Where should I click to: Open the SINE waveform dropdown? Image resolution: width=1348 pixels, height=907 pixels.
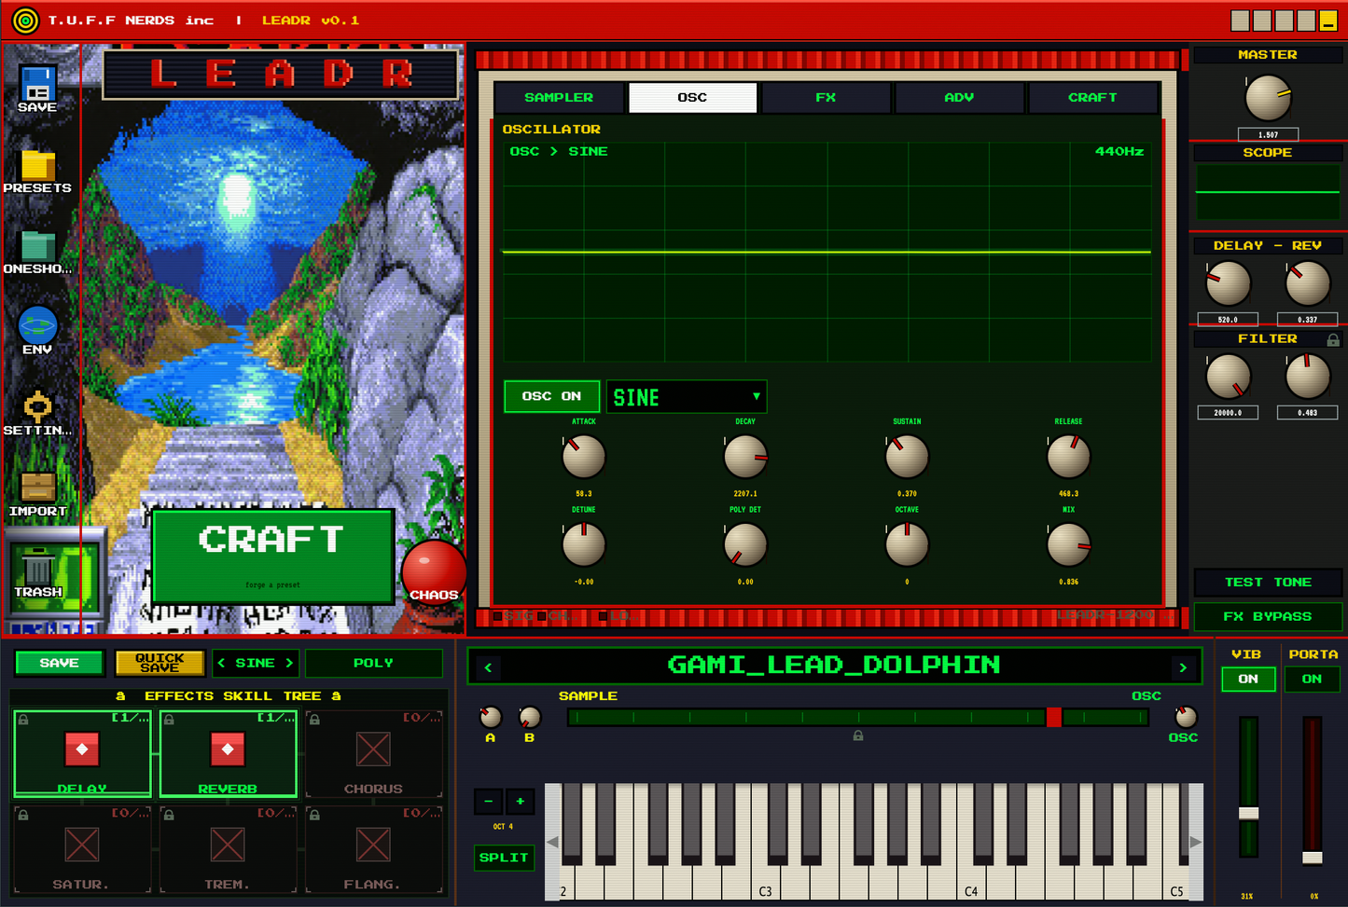pyautogui.click(x=687, y=397)
